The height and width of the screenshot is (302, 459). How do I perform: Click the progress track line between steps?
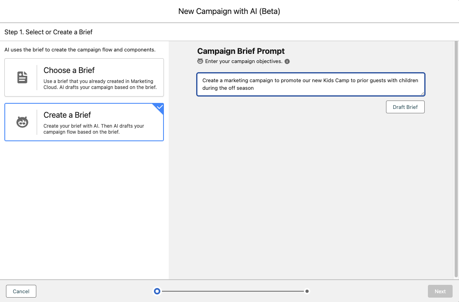232,291
